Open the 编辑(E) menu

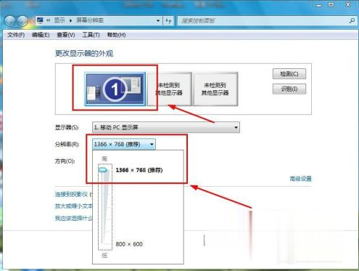[x=41, y=35]
